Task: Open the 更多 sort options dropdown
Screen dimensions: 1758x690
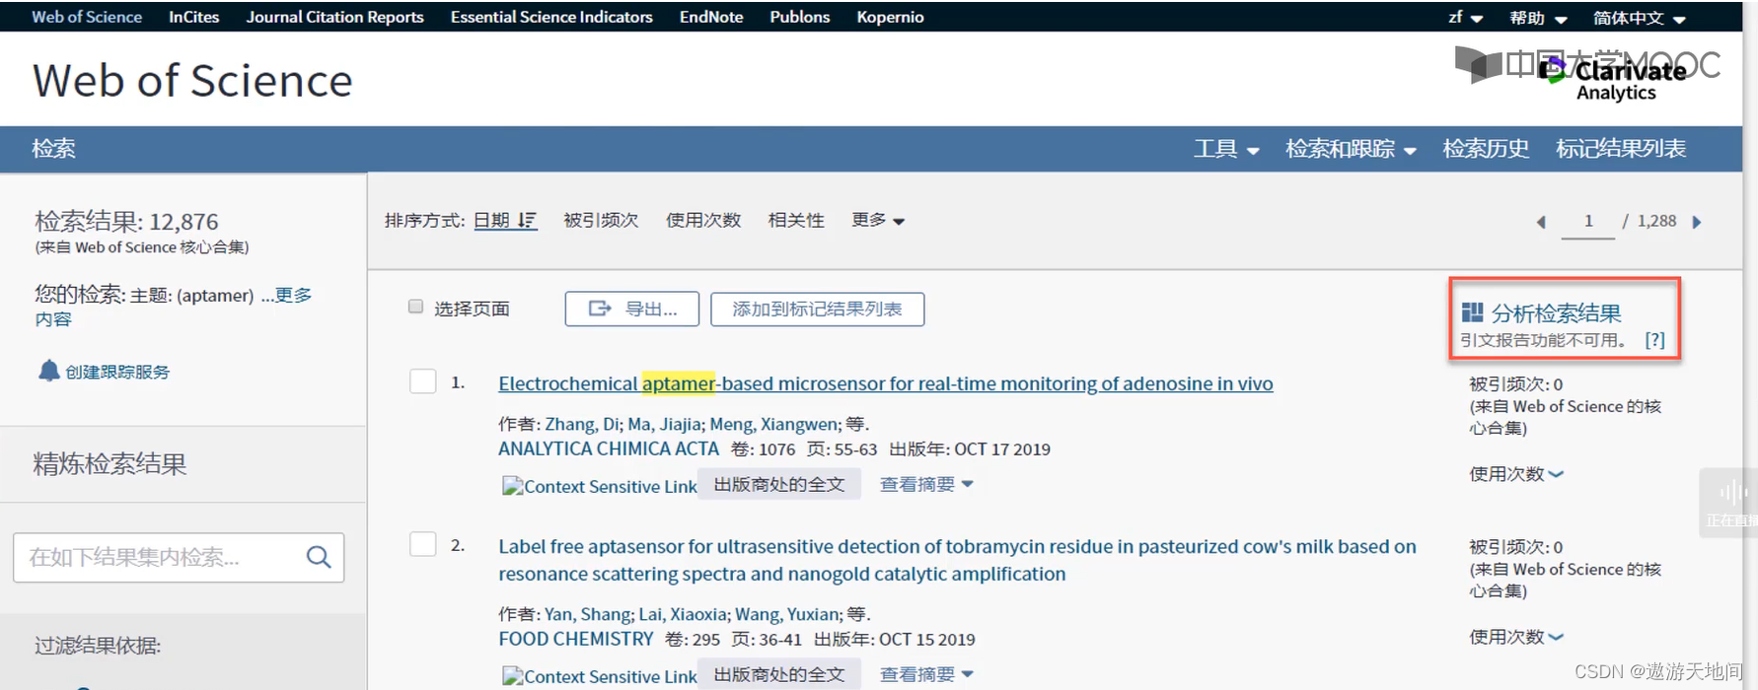Action: (x=878, y=220)
